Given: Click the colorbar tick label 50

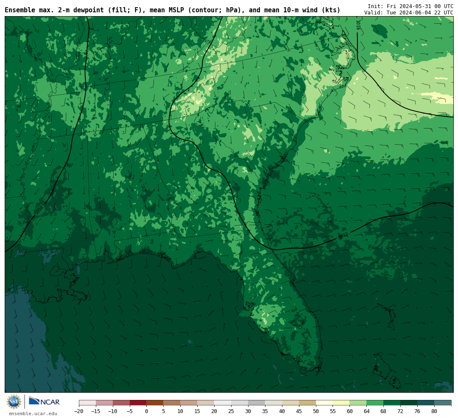Looking at the screenshot, I should point(316,411).
